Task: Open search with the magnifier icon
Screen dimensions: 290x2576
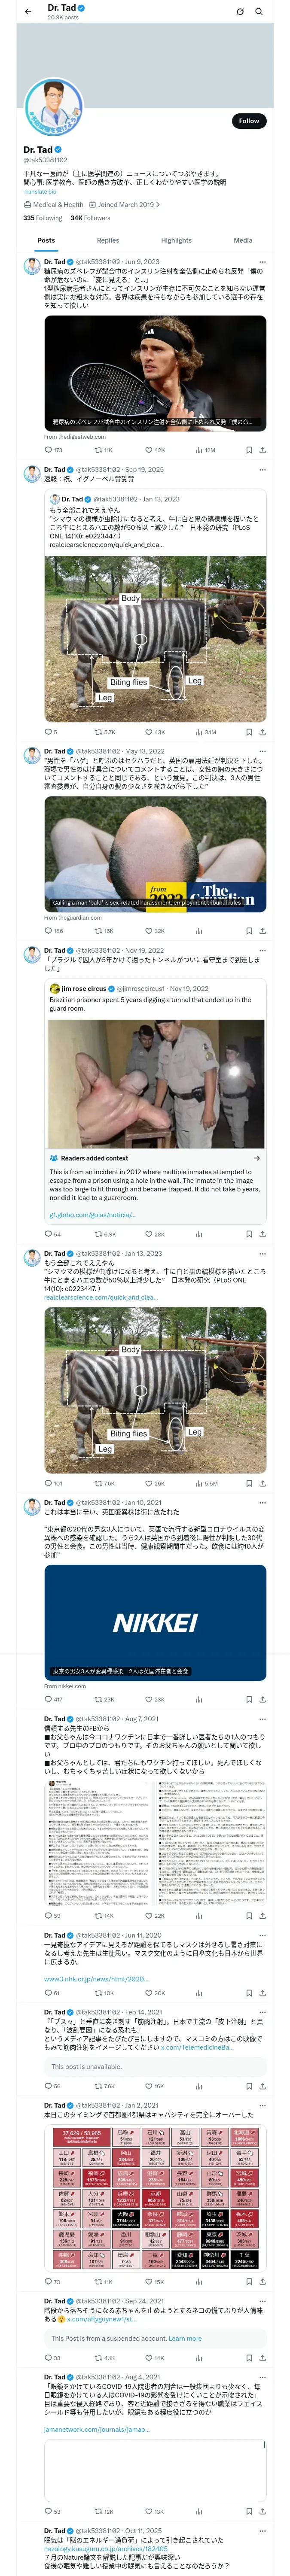Action: (259, 12)
